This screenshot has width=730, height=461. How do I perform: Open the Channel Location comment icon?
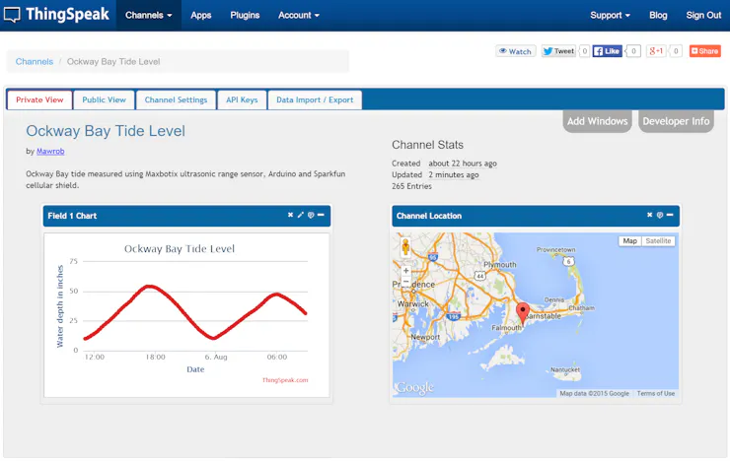(x=660, y=215)
